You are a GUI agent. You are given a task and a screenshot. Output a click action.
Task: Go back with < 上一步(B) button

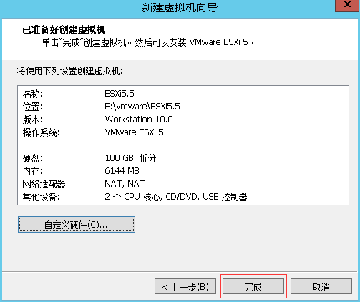tap(185, 286)
